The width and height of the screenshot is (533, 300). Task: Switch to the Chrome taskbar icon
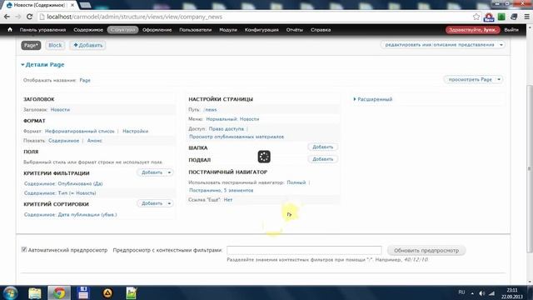click(x=59, y=292)
